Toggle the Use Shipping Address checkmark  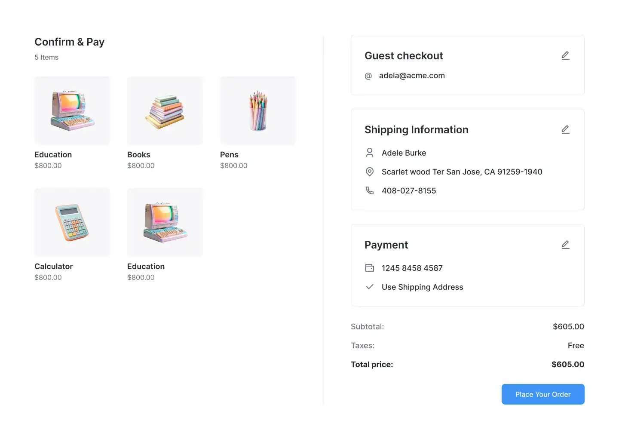369,287
